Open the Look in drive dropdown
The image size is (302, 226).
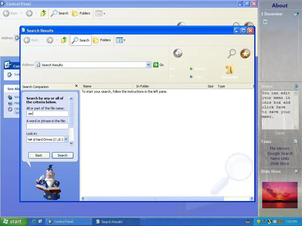point(66,139)
